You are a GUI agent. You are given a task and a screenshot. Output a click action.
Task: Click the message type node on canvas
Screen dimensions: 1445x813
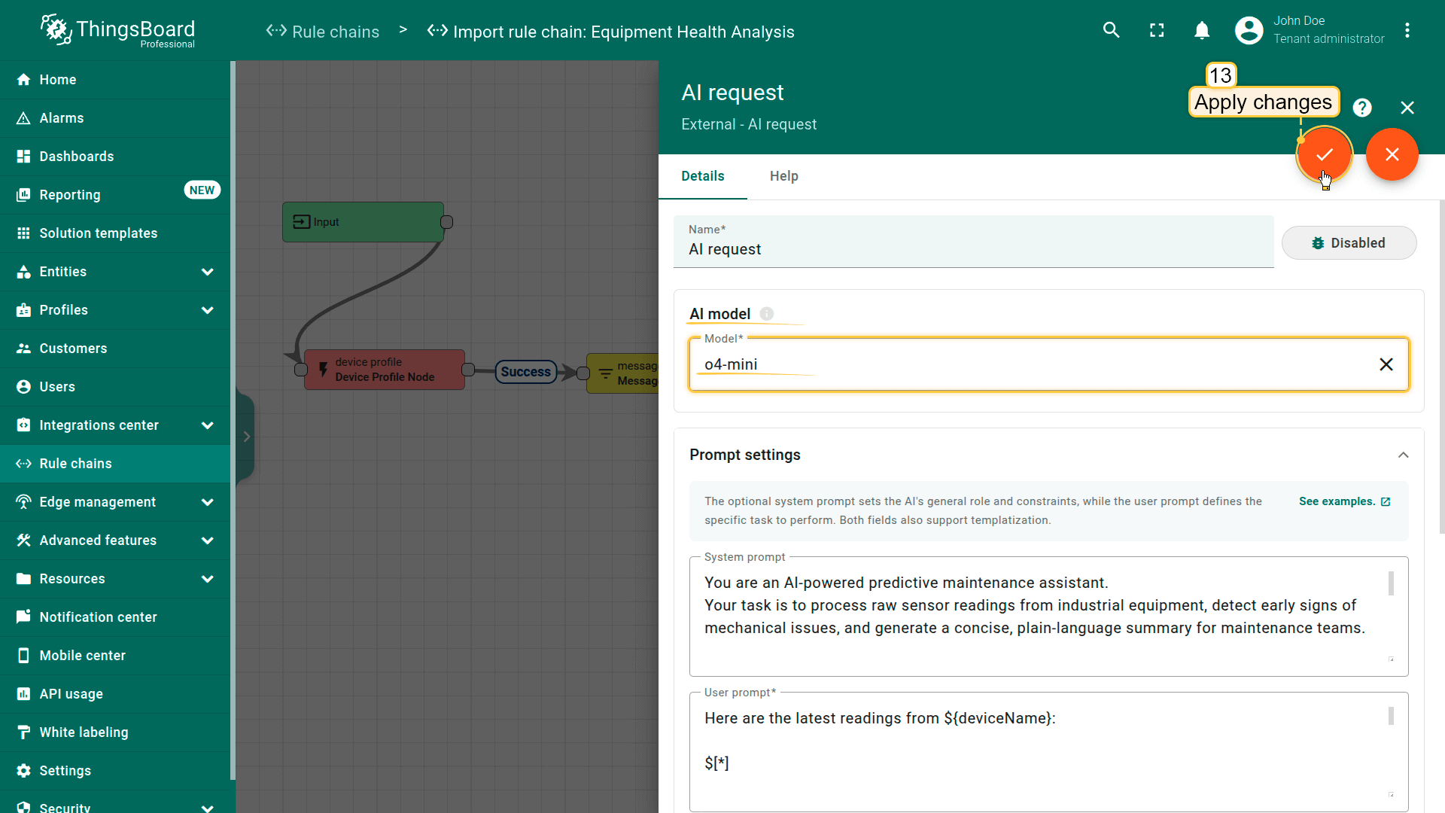click(623, 373)
